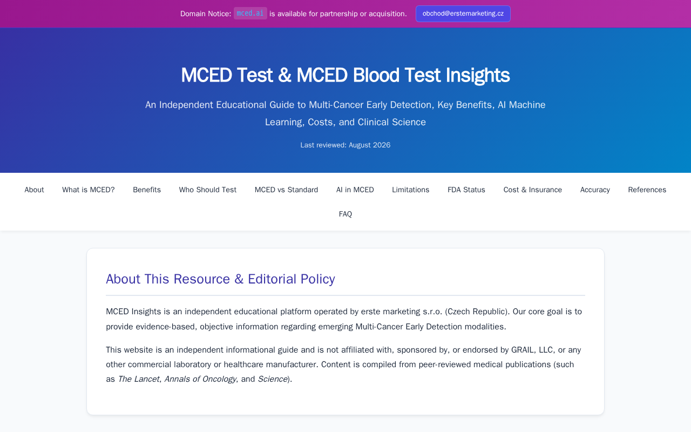The width and height of the screenshot is (691, 432).
Task: View the FDA Status section
Action: coord(466,190)
